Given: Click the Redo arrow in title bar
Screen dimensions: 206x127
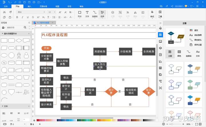Looking at the screenshot, I should pyautogui.click(x=15, y=2).
